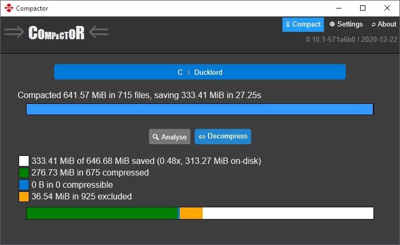
Task: Open the About tab
Action: (384, 24)
